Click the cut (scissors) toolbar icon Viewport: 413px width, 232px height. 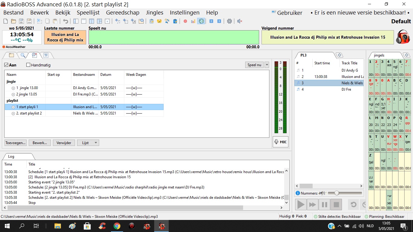[x=40, y=21]
